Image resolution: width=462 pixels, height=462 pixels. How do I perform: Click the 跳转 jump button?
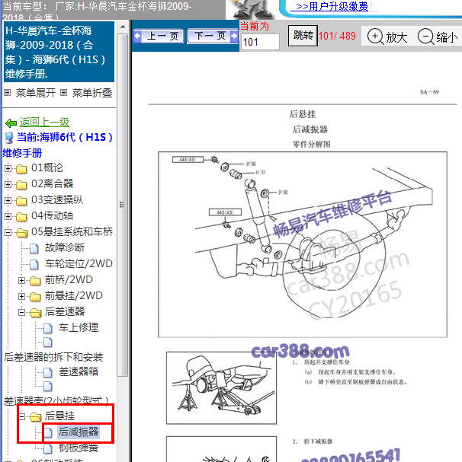[x=303, y=36]
